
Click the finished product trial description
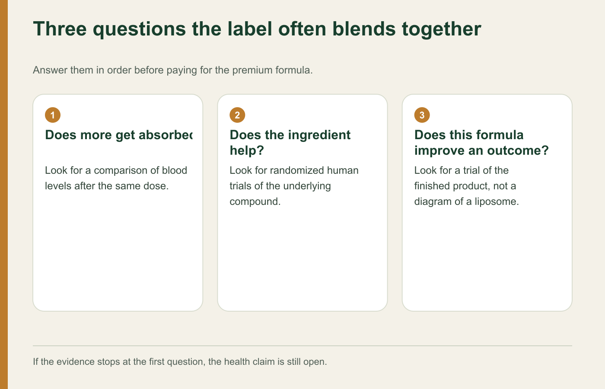pyautogui.click(x=466, y=186)
